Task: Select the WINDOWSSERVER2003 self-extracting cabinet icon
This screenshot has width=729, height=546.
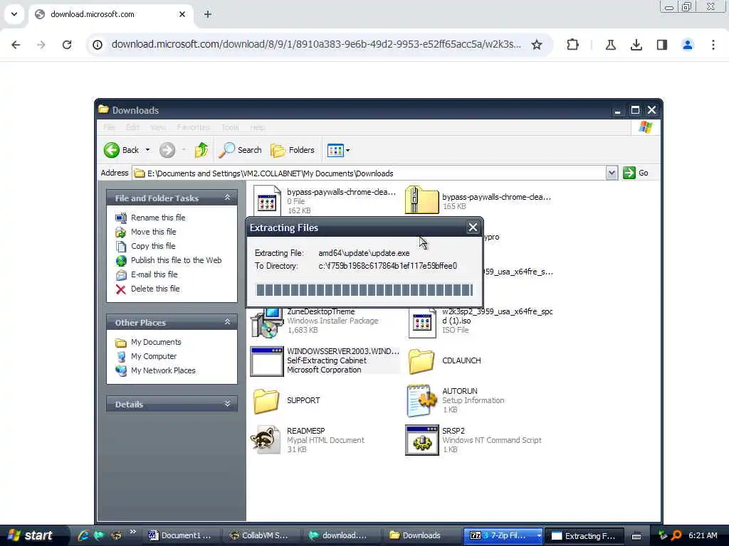Action: click(x=267, y=361)
